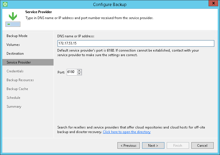Open the Destination step
This screenshot has height=155, width=220.
tap(15, 54)
